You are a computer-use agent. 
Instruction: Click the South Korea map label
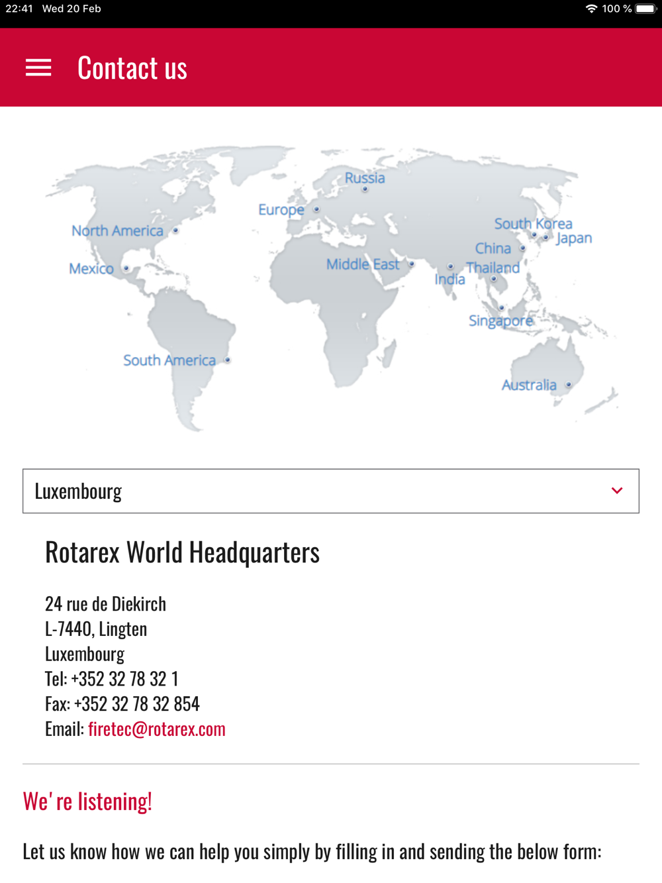click(533, 223)
